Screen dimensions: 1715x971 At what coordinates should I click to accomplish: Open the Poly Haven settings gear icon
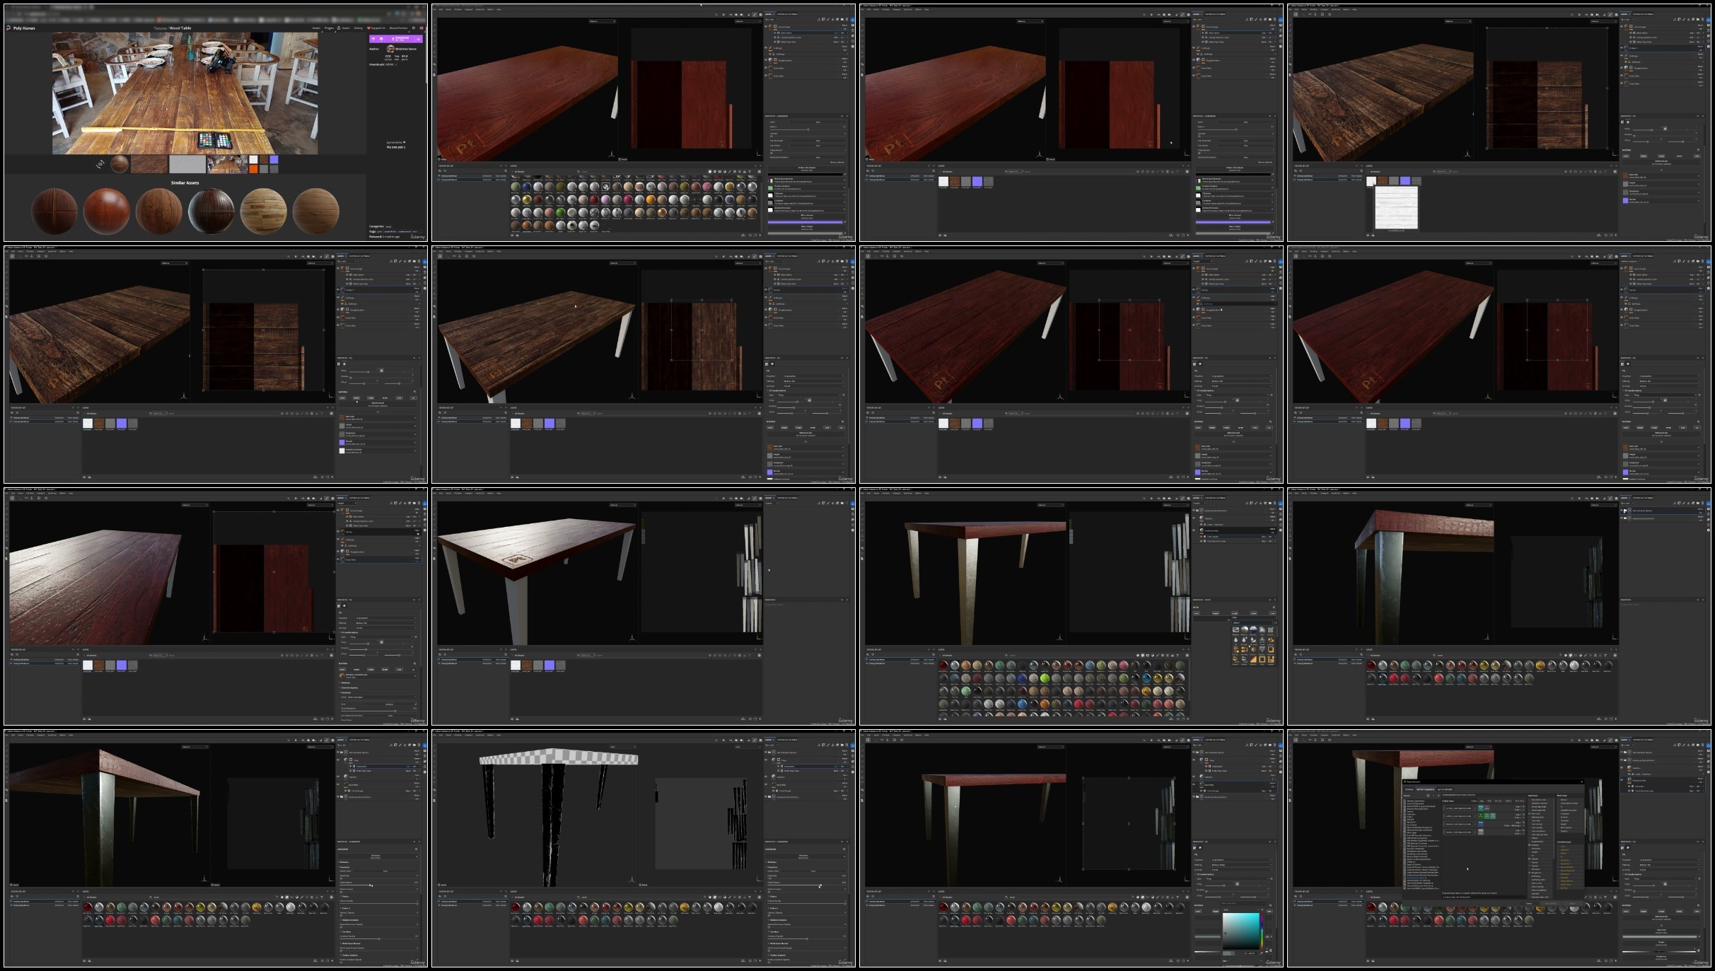(x=414, y=28)
